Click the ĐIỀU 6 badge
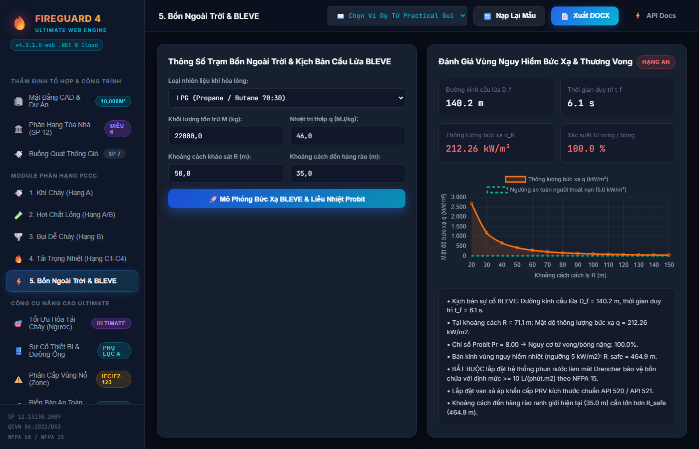 [x=118, y=129]
